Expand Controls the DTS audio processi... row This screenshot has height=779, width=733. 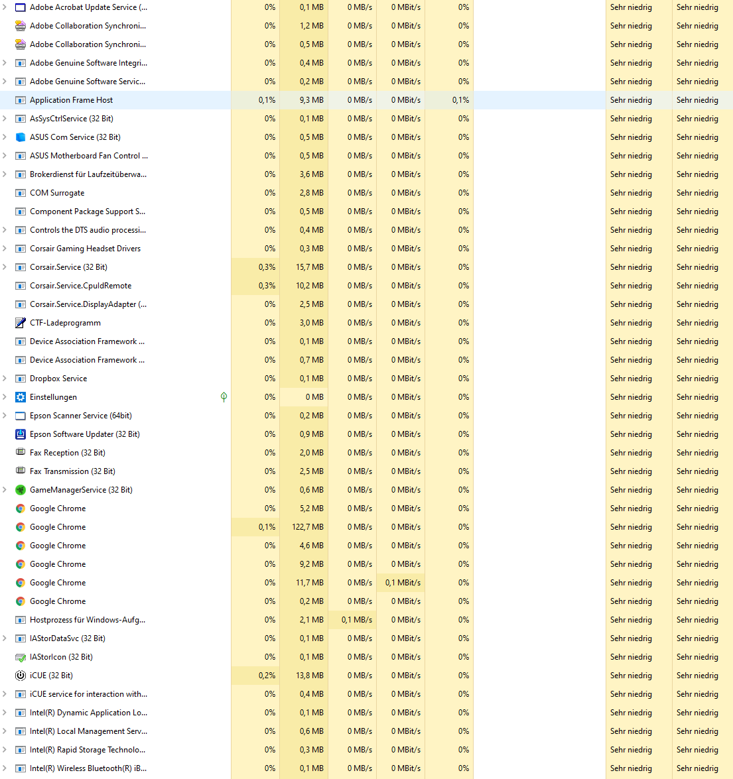5,230
